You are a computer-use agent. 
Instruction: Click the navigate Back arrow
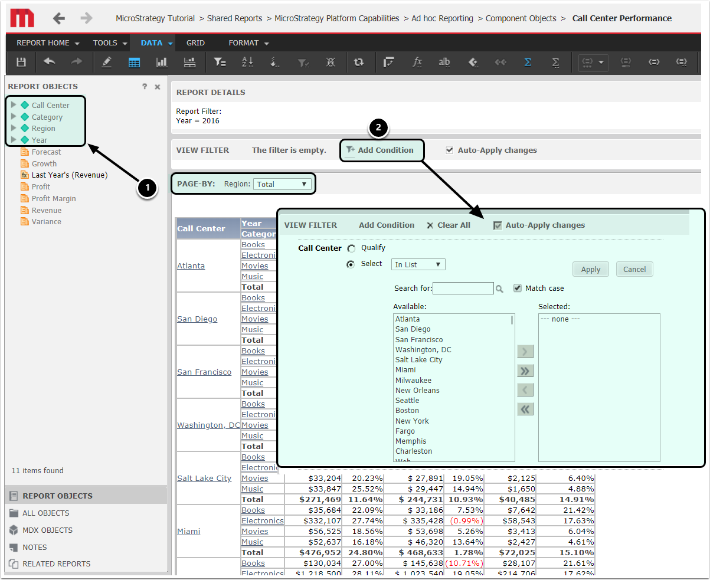point(59,18)
